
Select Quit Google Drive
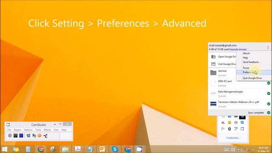(x=254, y=78)
